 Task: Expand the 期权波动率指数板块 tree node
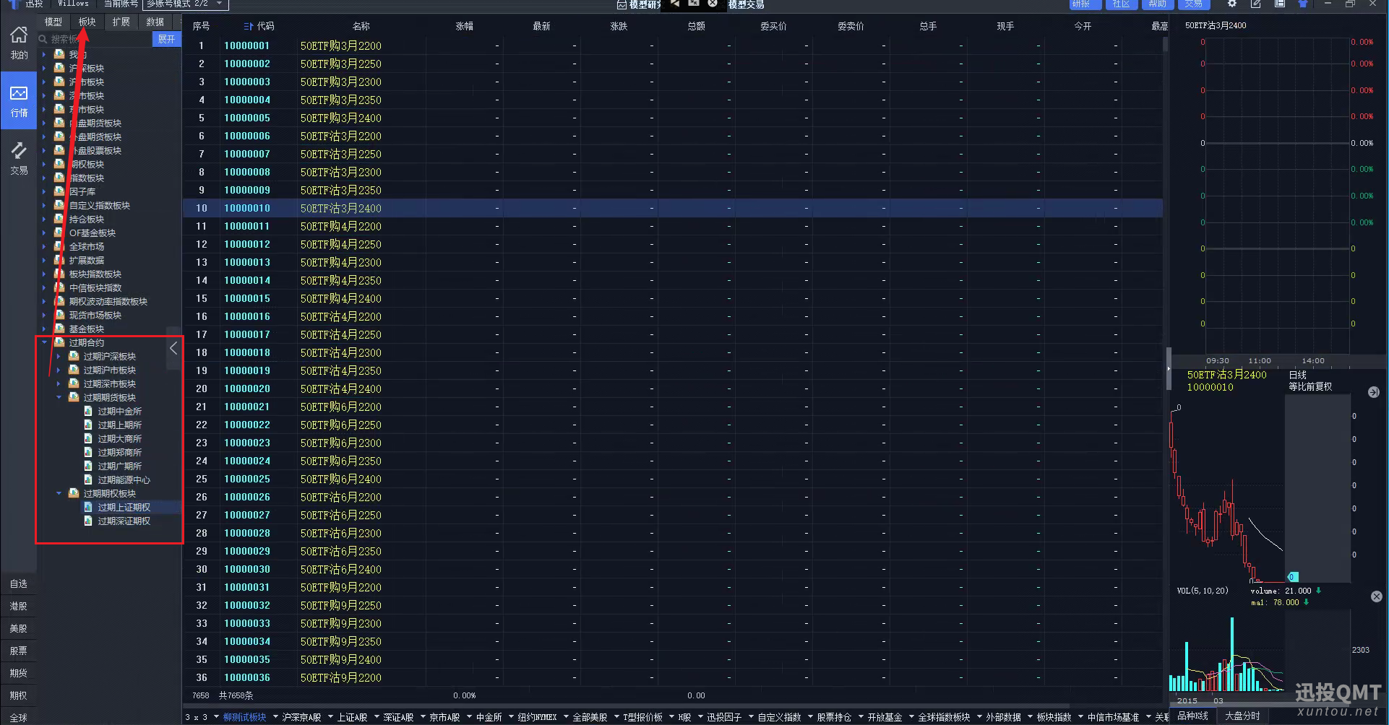coord(44,301)
